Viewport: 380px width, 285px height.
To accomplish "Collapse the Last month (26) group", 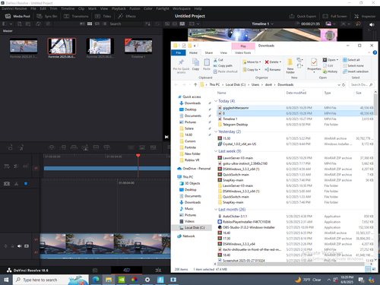I will 216,210.
